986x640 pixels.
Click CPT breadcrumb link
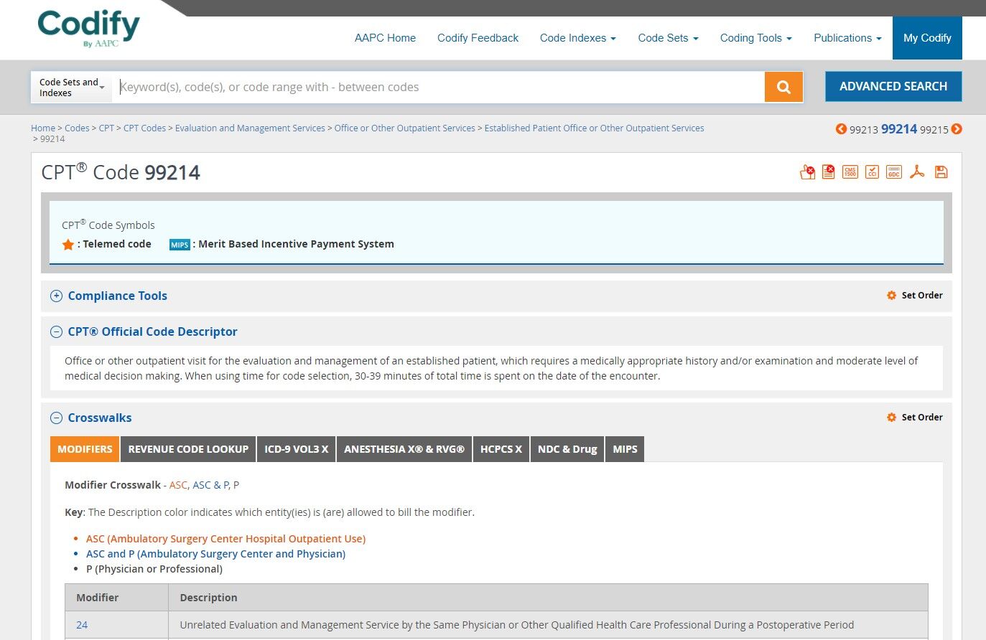click(106, 128)
